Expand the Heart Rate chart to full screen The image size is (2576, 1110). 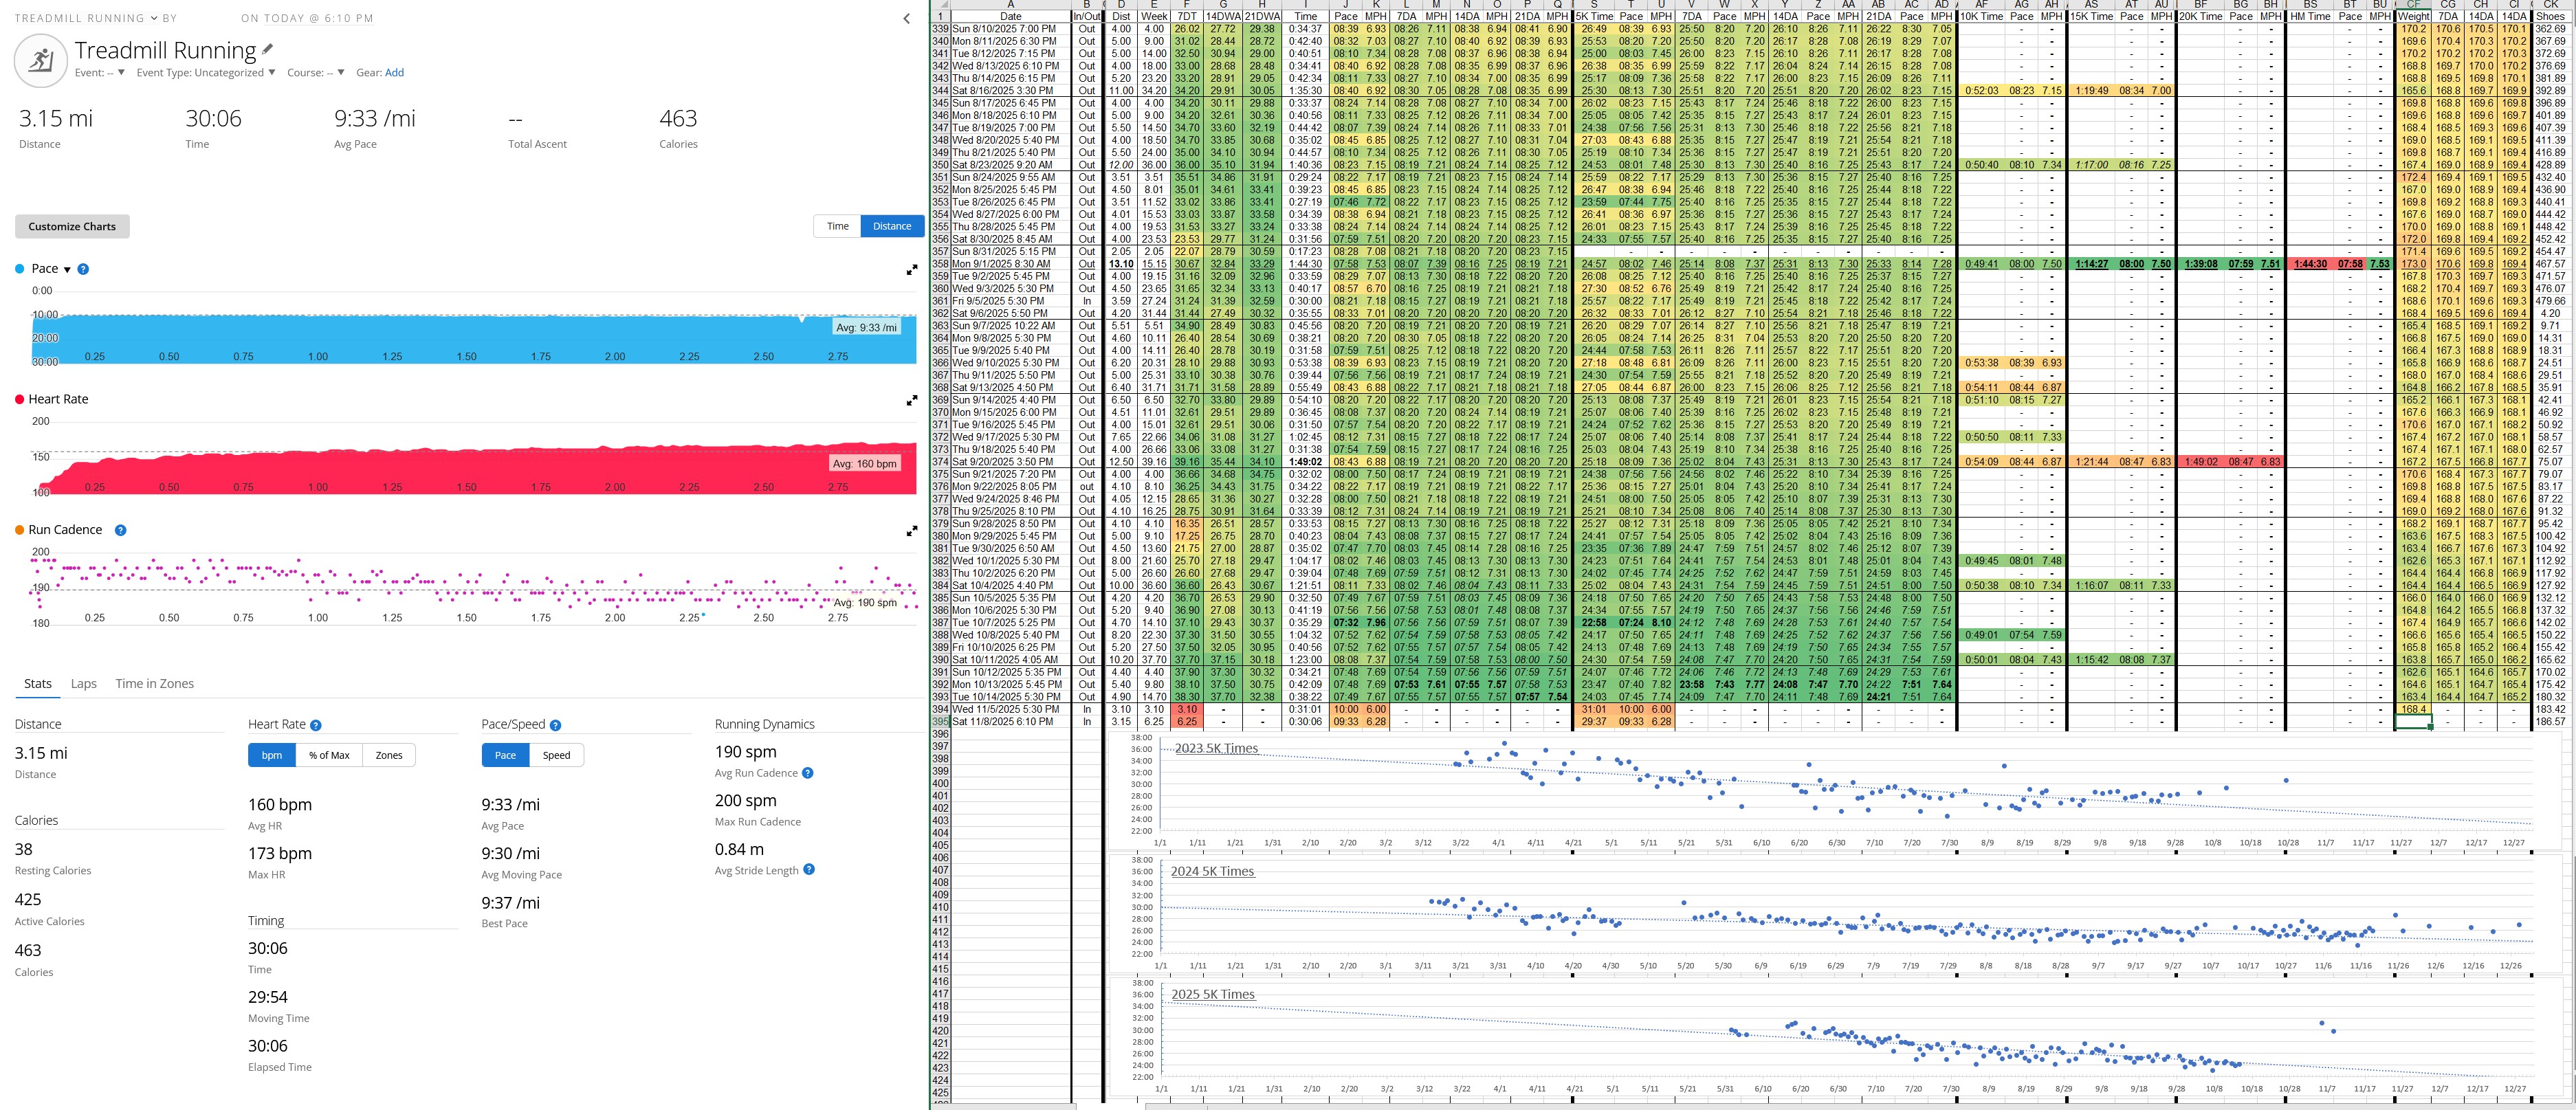click(911, 400)
